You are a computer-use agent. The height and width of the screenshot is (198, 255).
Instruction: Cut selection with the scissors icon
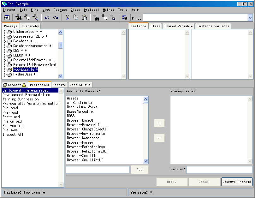pyautogui.click(x=67, y=17)
